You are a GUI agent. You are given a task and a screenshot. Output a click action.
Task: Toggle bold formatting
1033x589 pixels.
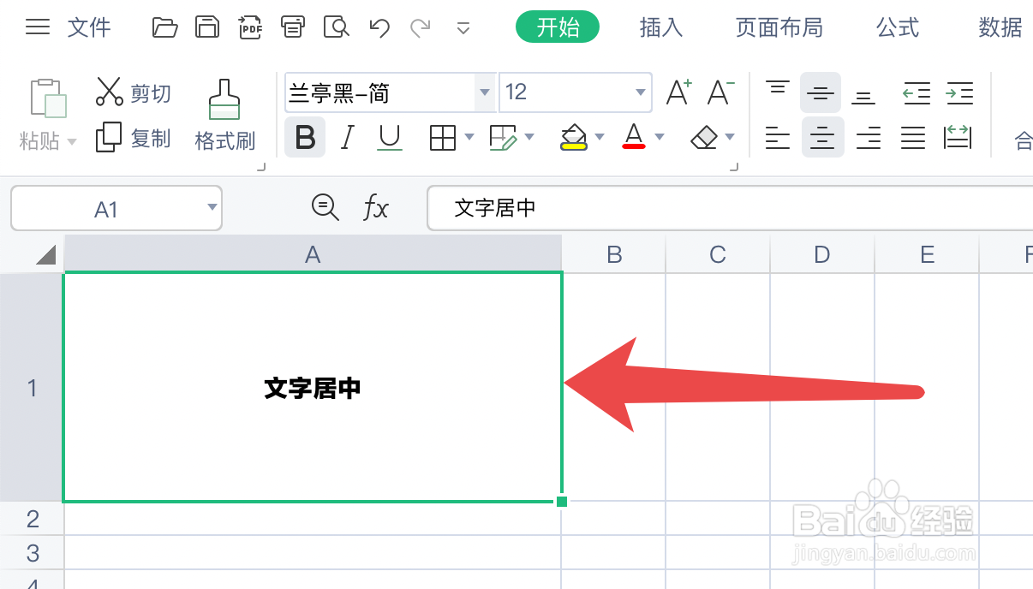point(305,137)
